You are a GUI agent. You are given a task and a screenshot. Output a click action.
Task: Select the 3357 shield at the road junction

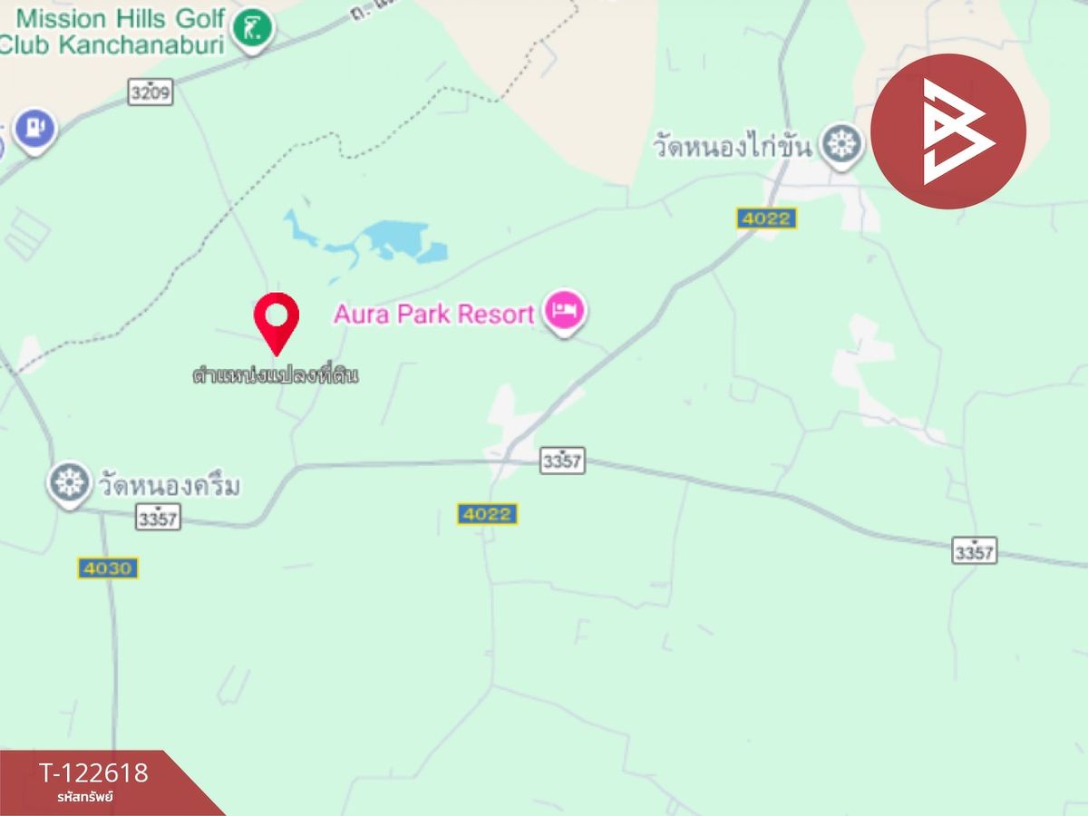click(x=562, y=460)
